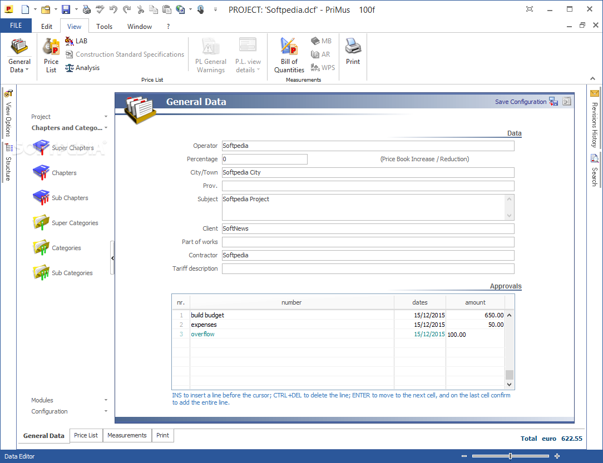Open Categories in sidebar
The height and width of the screenshot is (463, 603).
tap(57, 248)
